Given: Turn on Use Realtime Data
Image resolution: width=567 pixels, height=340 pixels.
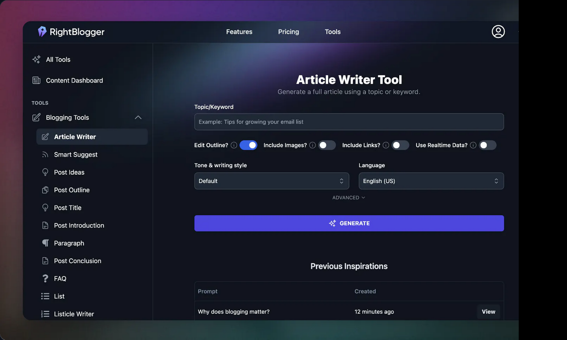Looking at the screenshot, I should pyautogui.click(x=488, y=145).
